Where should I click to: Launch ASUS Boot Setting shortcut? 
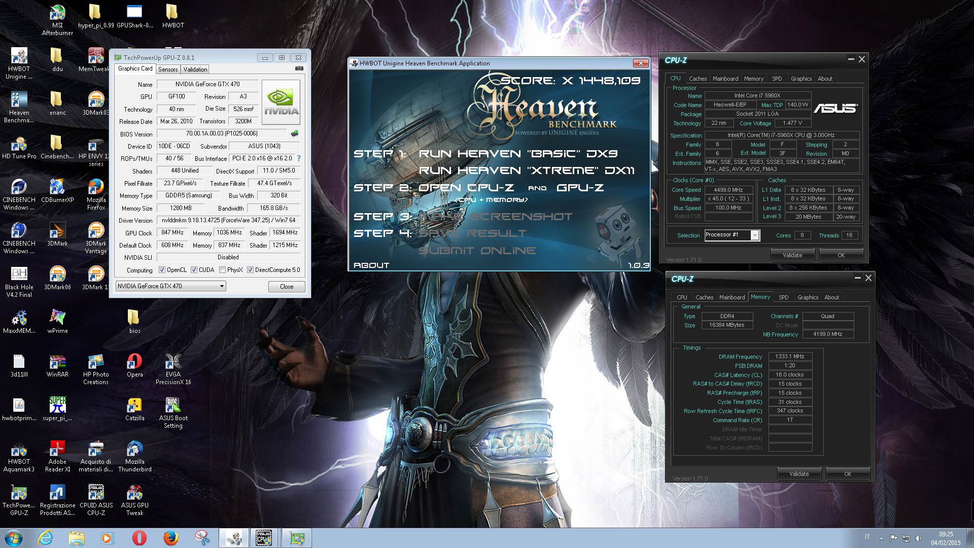(173, 413)
